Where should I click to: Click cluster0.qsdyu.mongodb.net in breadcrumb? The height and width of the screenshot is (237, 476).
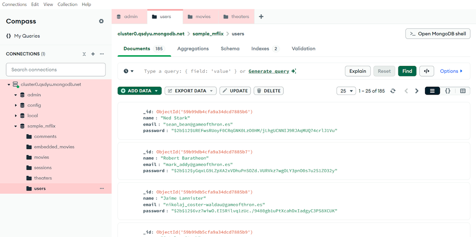(151, 34)
